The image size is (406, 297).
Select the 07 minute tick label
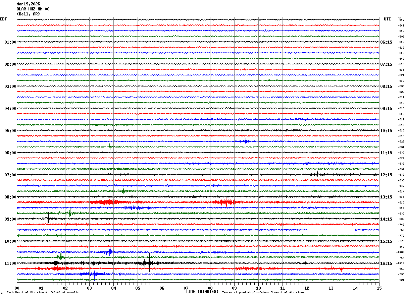pos(186,288)
